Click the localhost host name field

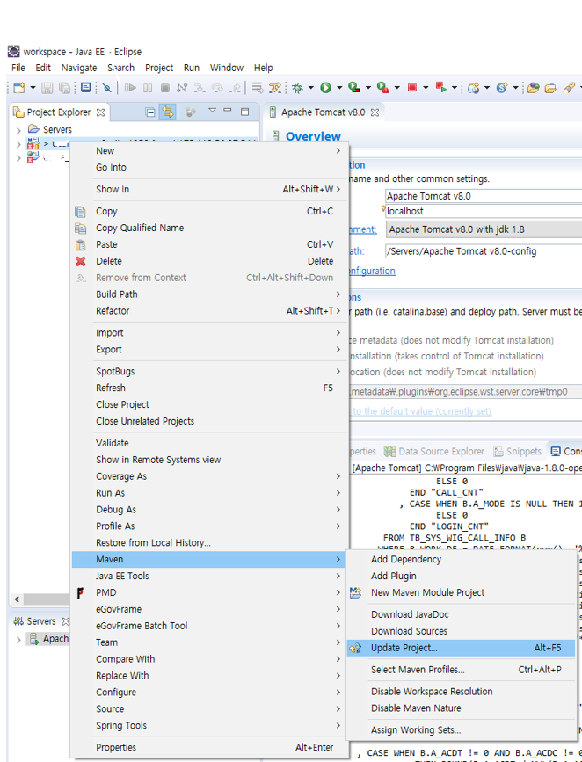(x=484, y=211)
